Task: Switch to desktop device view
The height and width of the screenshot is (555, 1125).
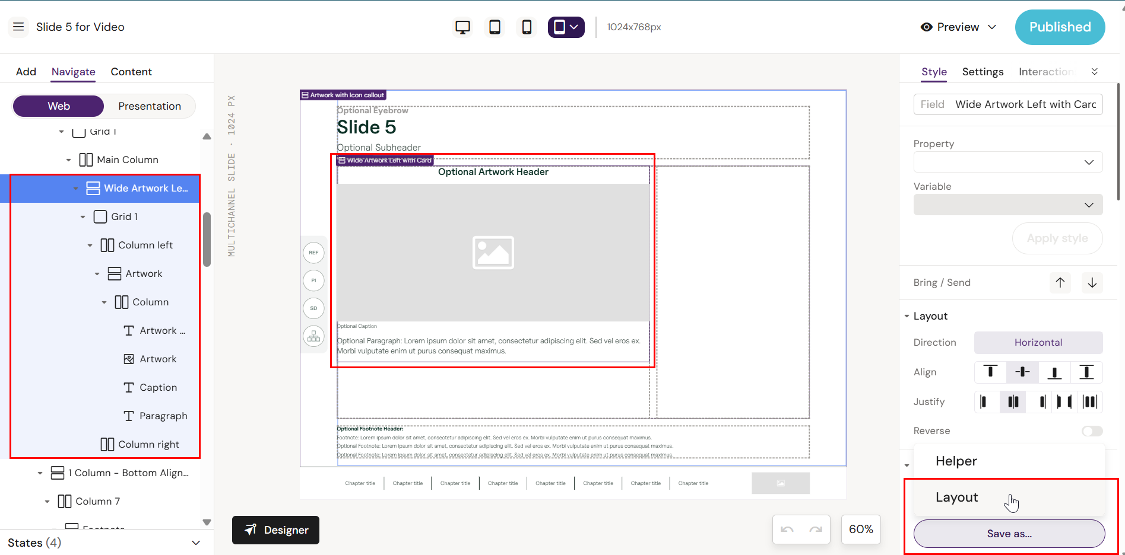Action: click(x=462, y=27)
